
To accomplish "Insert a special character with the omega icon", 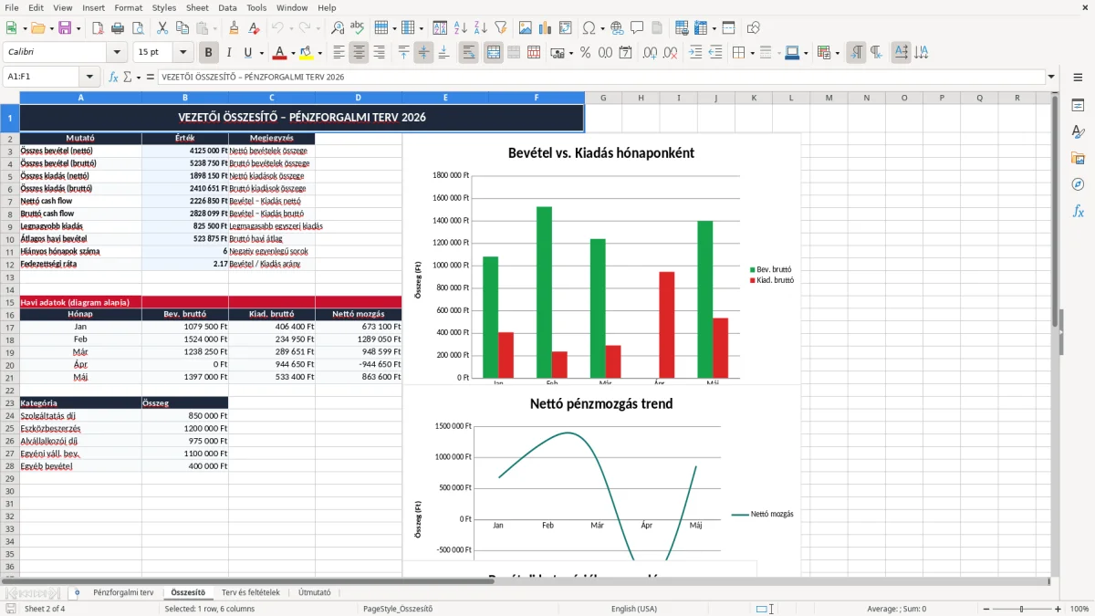I will coord(589,28).
